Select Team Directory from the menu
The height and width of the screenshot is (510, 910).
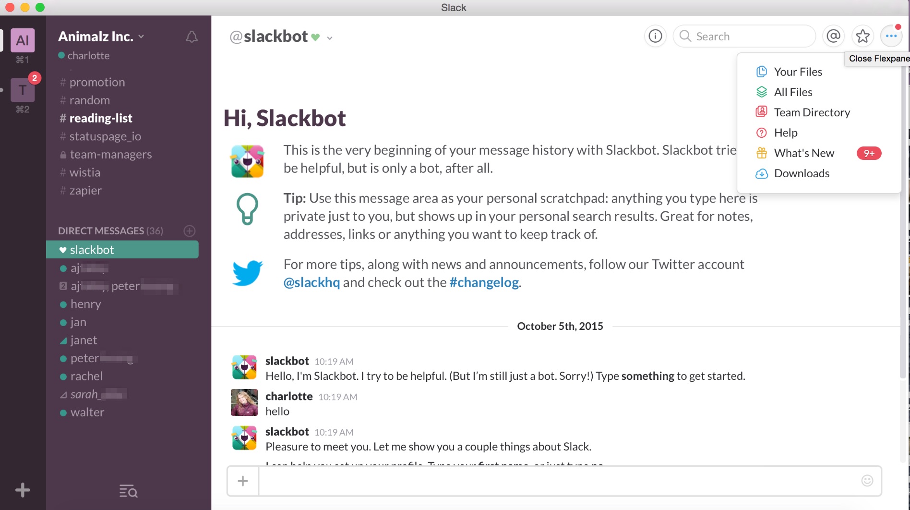(812, 112)
